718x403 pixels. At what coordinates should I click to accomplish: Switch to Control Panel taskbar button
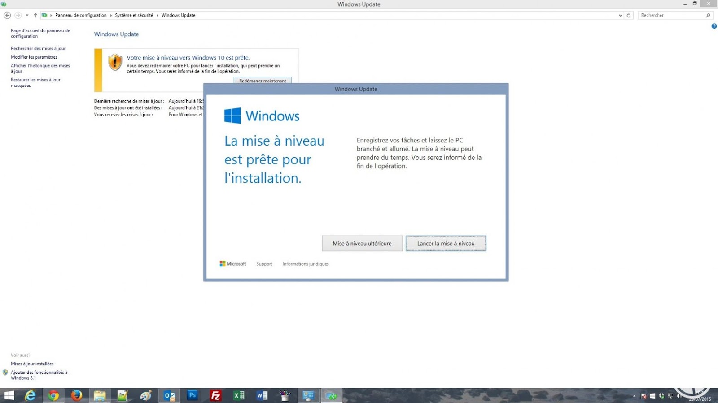click(x=308, y=395)
